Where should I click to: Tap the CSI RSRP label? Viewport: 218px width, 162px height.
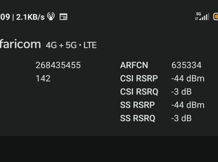tap(139, 79)
